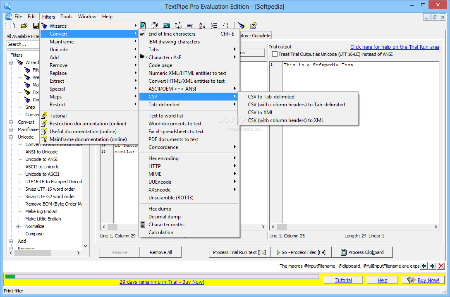Click the filter tree scroll-down arrow

(86, 246)
